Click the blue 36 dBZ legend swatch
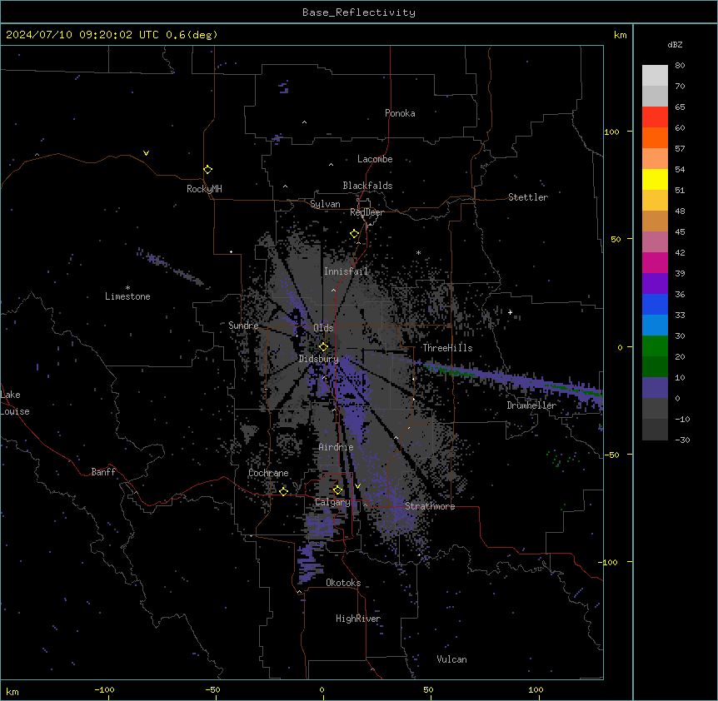 coord(655,304)
